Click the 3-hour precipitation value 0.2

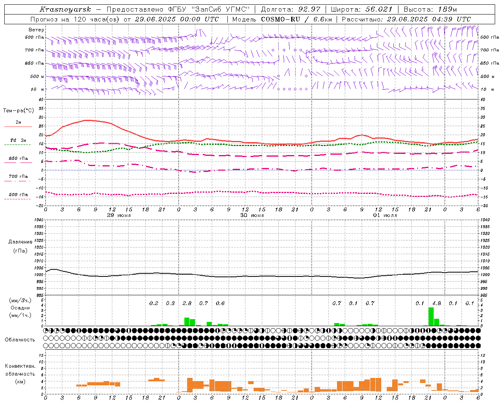(154, 303)
